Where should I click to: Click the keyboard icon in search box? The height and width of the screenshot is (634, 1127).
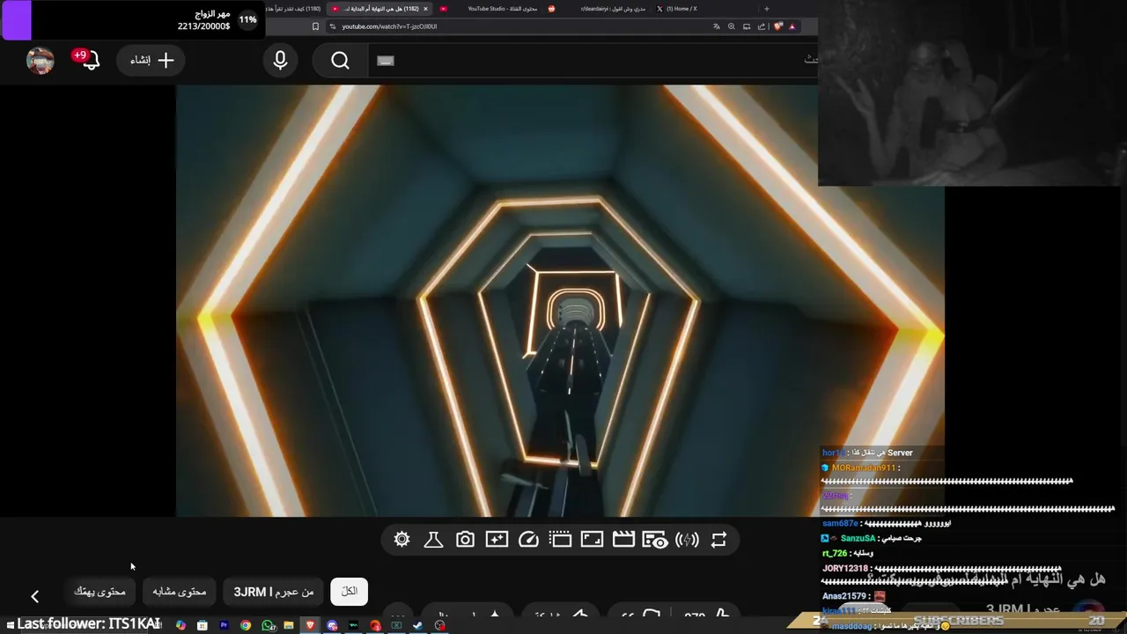click(x=386, y=61)
